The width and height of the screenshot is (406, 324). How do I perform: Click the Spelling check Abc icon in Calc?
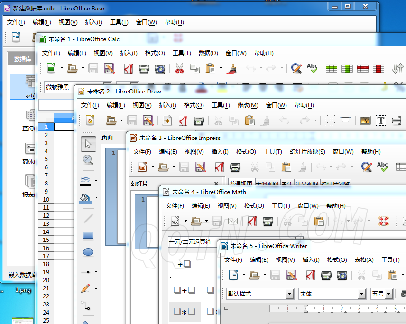click(312, 68)
